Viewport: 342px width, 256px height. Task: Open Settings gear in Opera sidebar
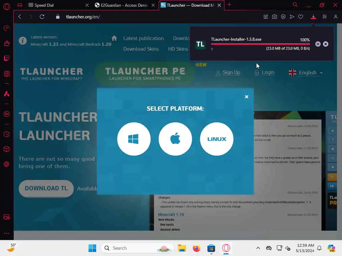click(x=7, y=164)
